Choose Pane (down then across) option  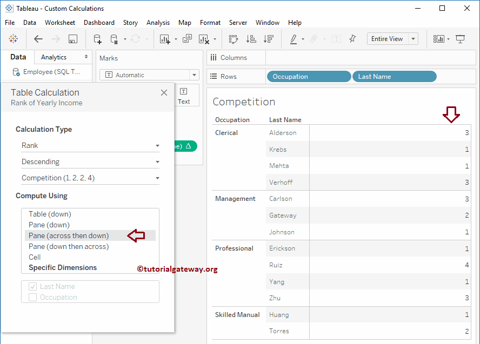69,247
